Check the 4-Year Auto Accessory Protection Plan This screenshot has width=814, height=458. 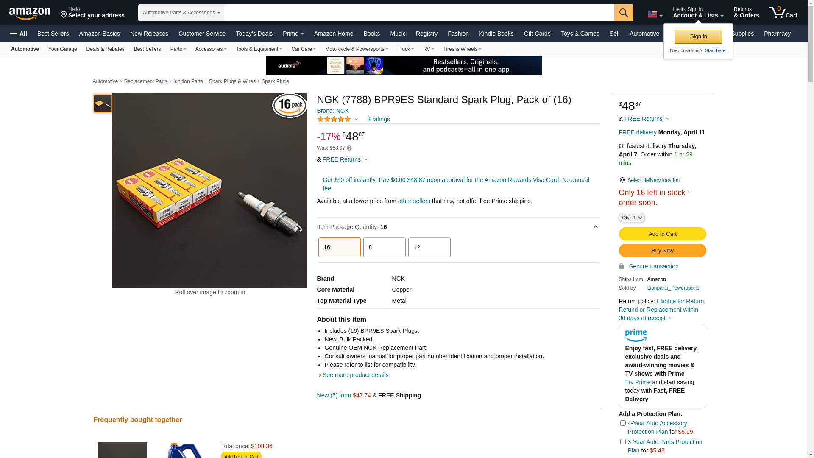coord(623,423)
